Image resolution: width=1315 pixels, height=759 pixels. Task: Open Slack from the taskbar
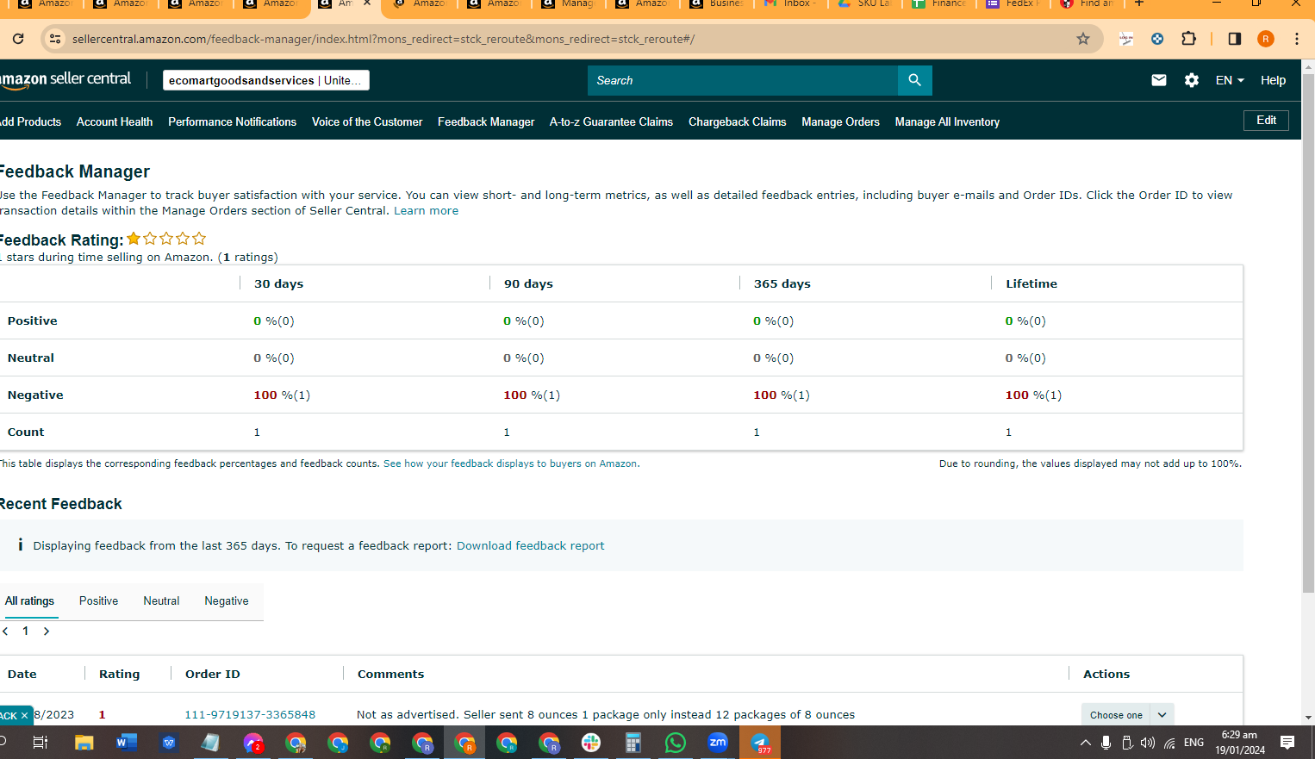tap(591, 743)
